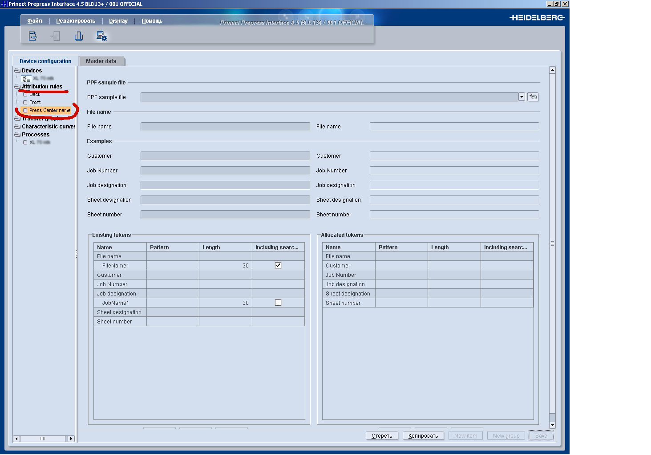The image size is (651, 455).
Task: Click the ABC document toolbar icon
Action: point(32,36)
